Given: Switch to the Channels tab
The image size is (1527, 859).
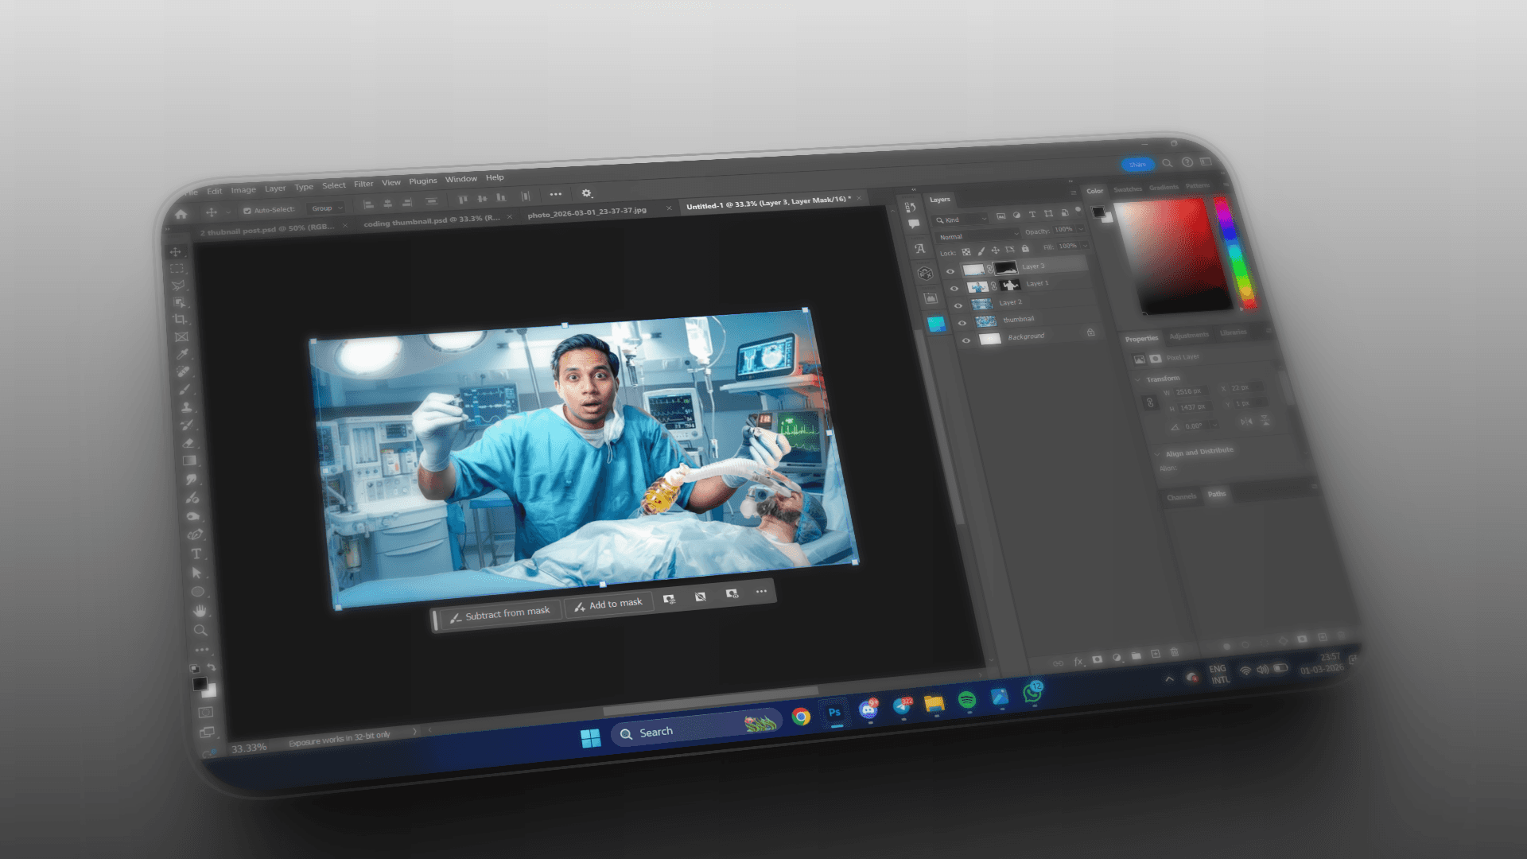Looking at the screenshot, I should tap(1181, 497).
